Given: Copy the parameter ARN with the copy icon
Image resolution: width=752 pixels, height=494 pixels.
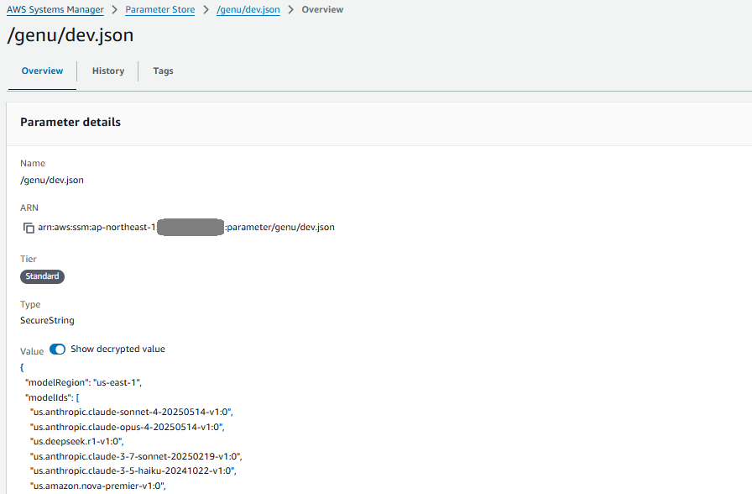Looking at the screenshot, I should coord(29,228).
